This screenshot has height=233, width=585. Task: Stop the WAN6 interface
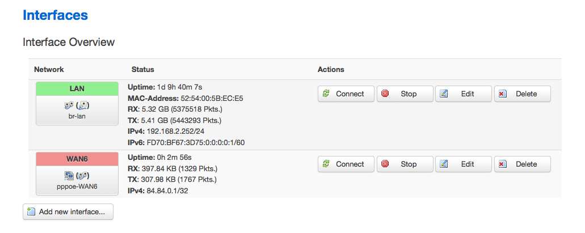(405, 164)
